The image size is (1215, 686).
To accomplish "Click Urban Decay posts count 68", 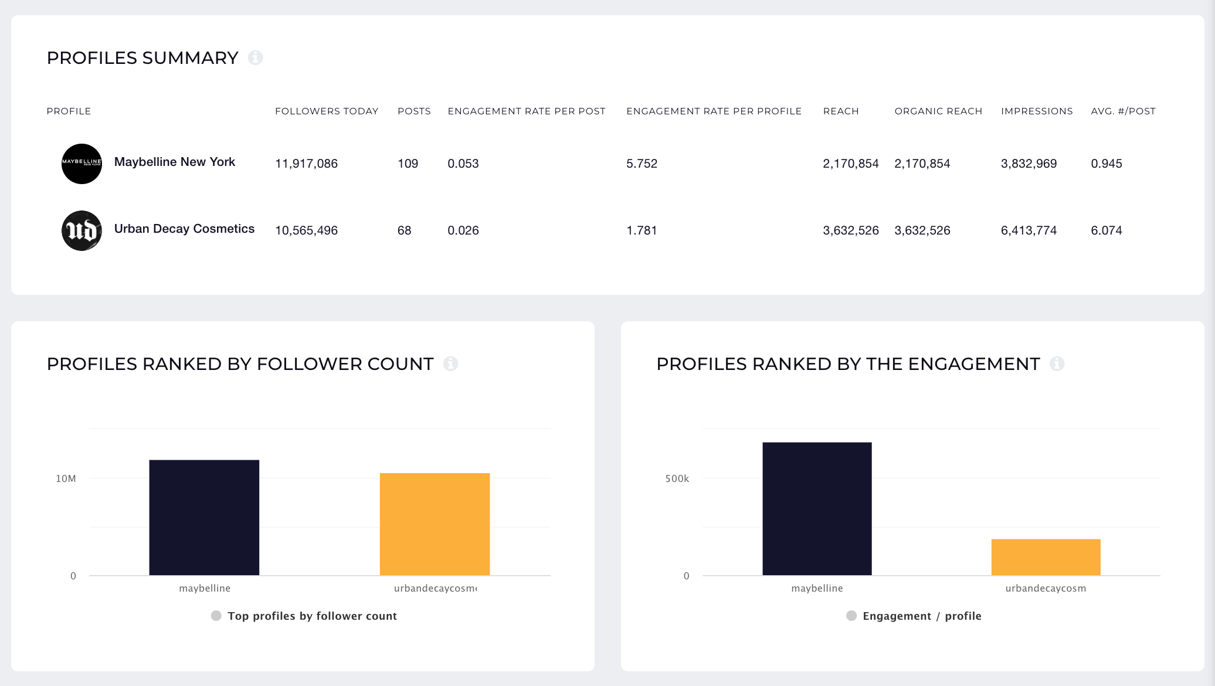I will coord(404,230).
